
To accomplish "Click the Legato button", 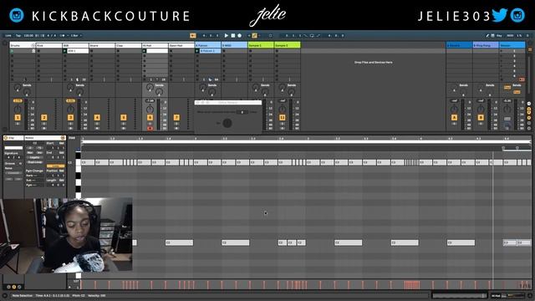I will point(35,157).
